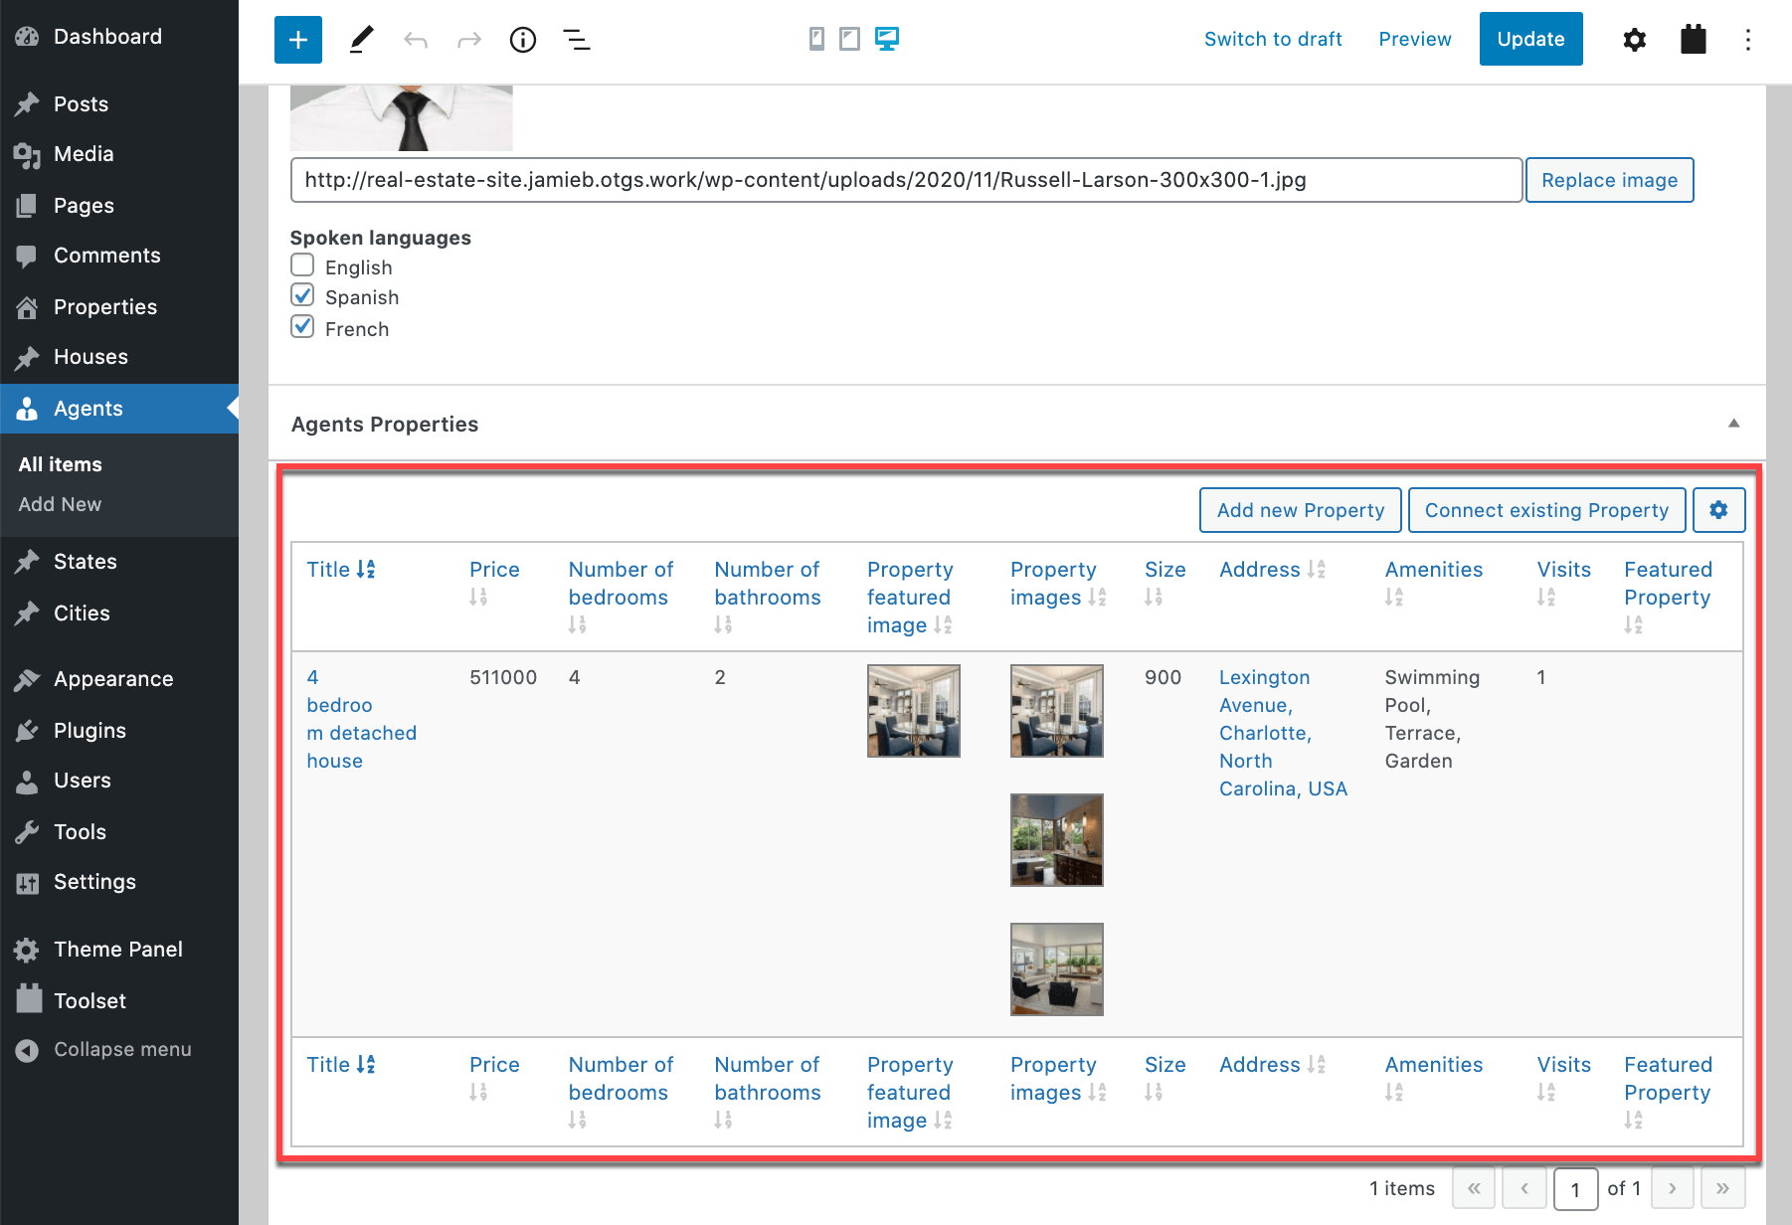The height and width of the screenshot is (1225, 1792).
Task: Click Replace image button
Action: tap(1609, 180)
